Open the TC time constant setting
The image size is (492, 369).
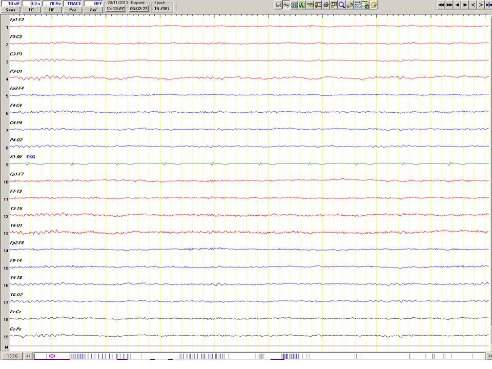point(32,10)
